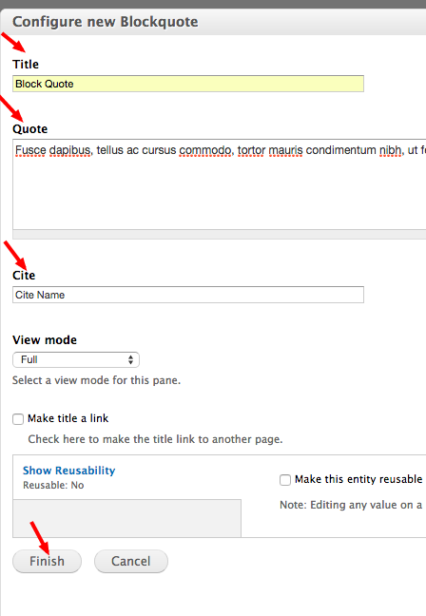Click the Reusable: No status text
Screen dimensions: 426x616
pos(53,485)
